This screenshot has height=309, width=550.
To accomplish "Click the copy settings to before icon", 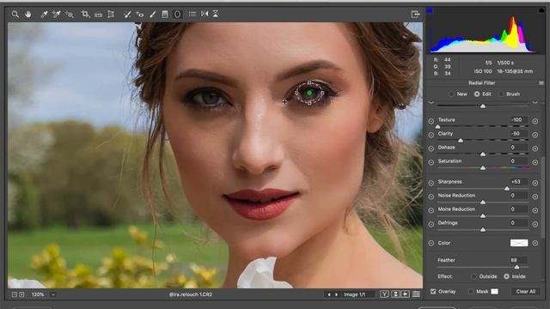I will [x=405, y=294].
